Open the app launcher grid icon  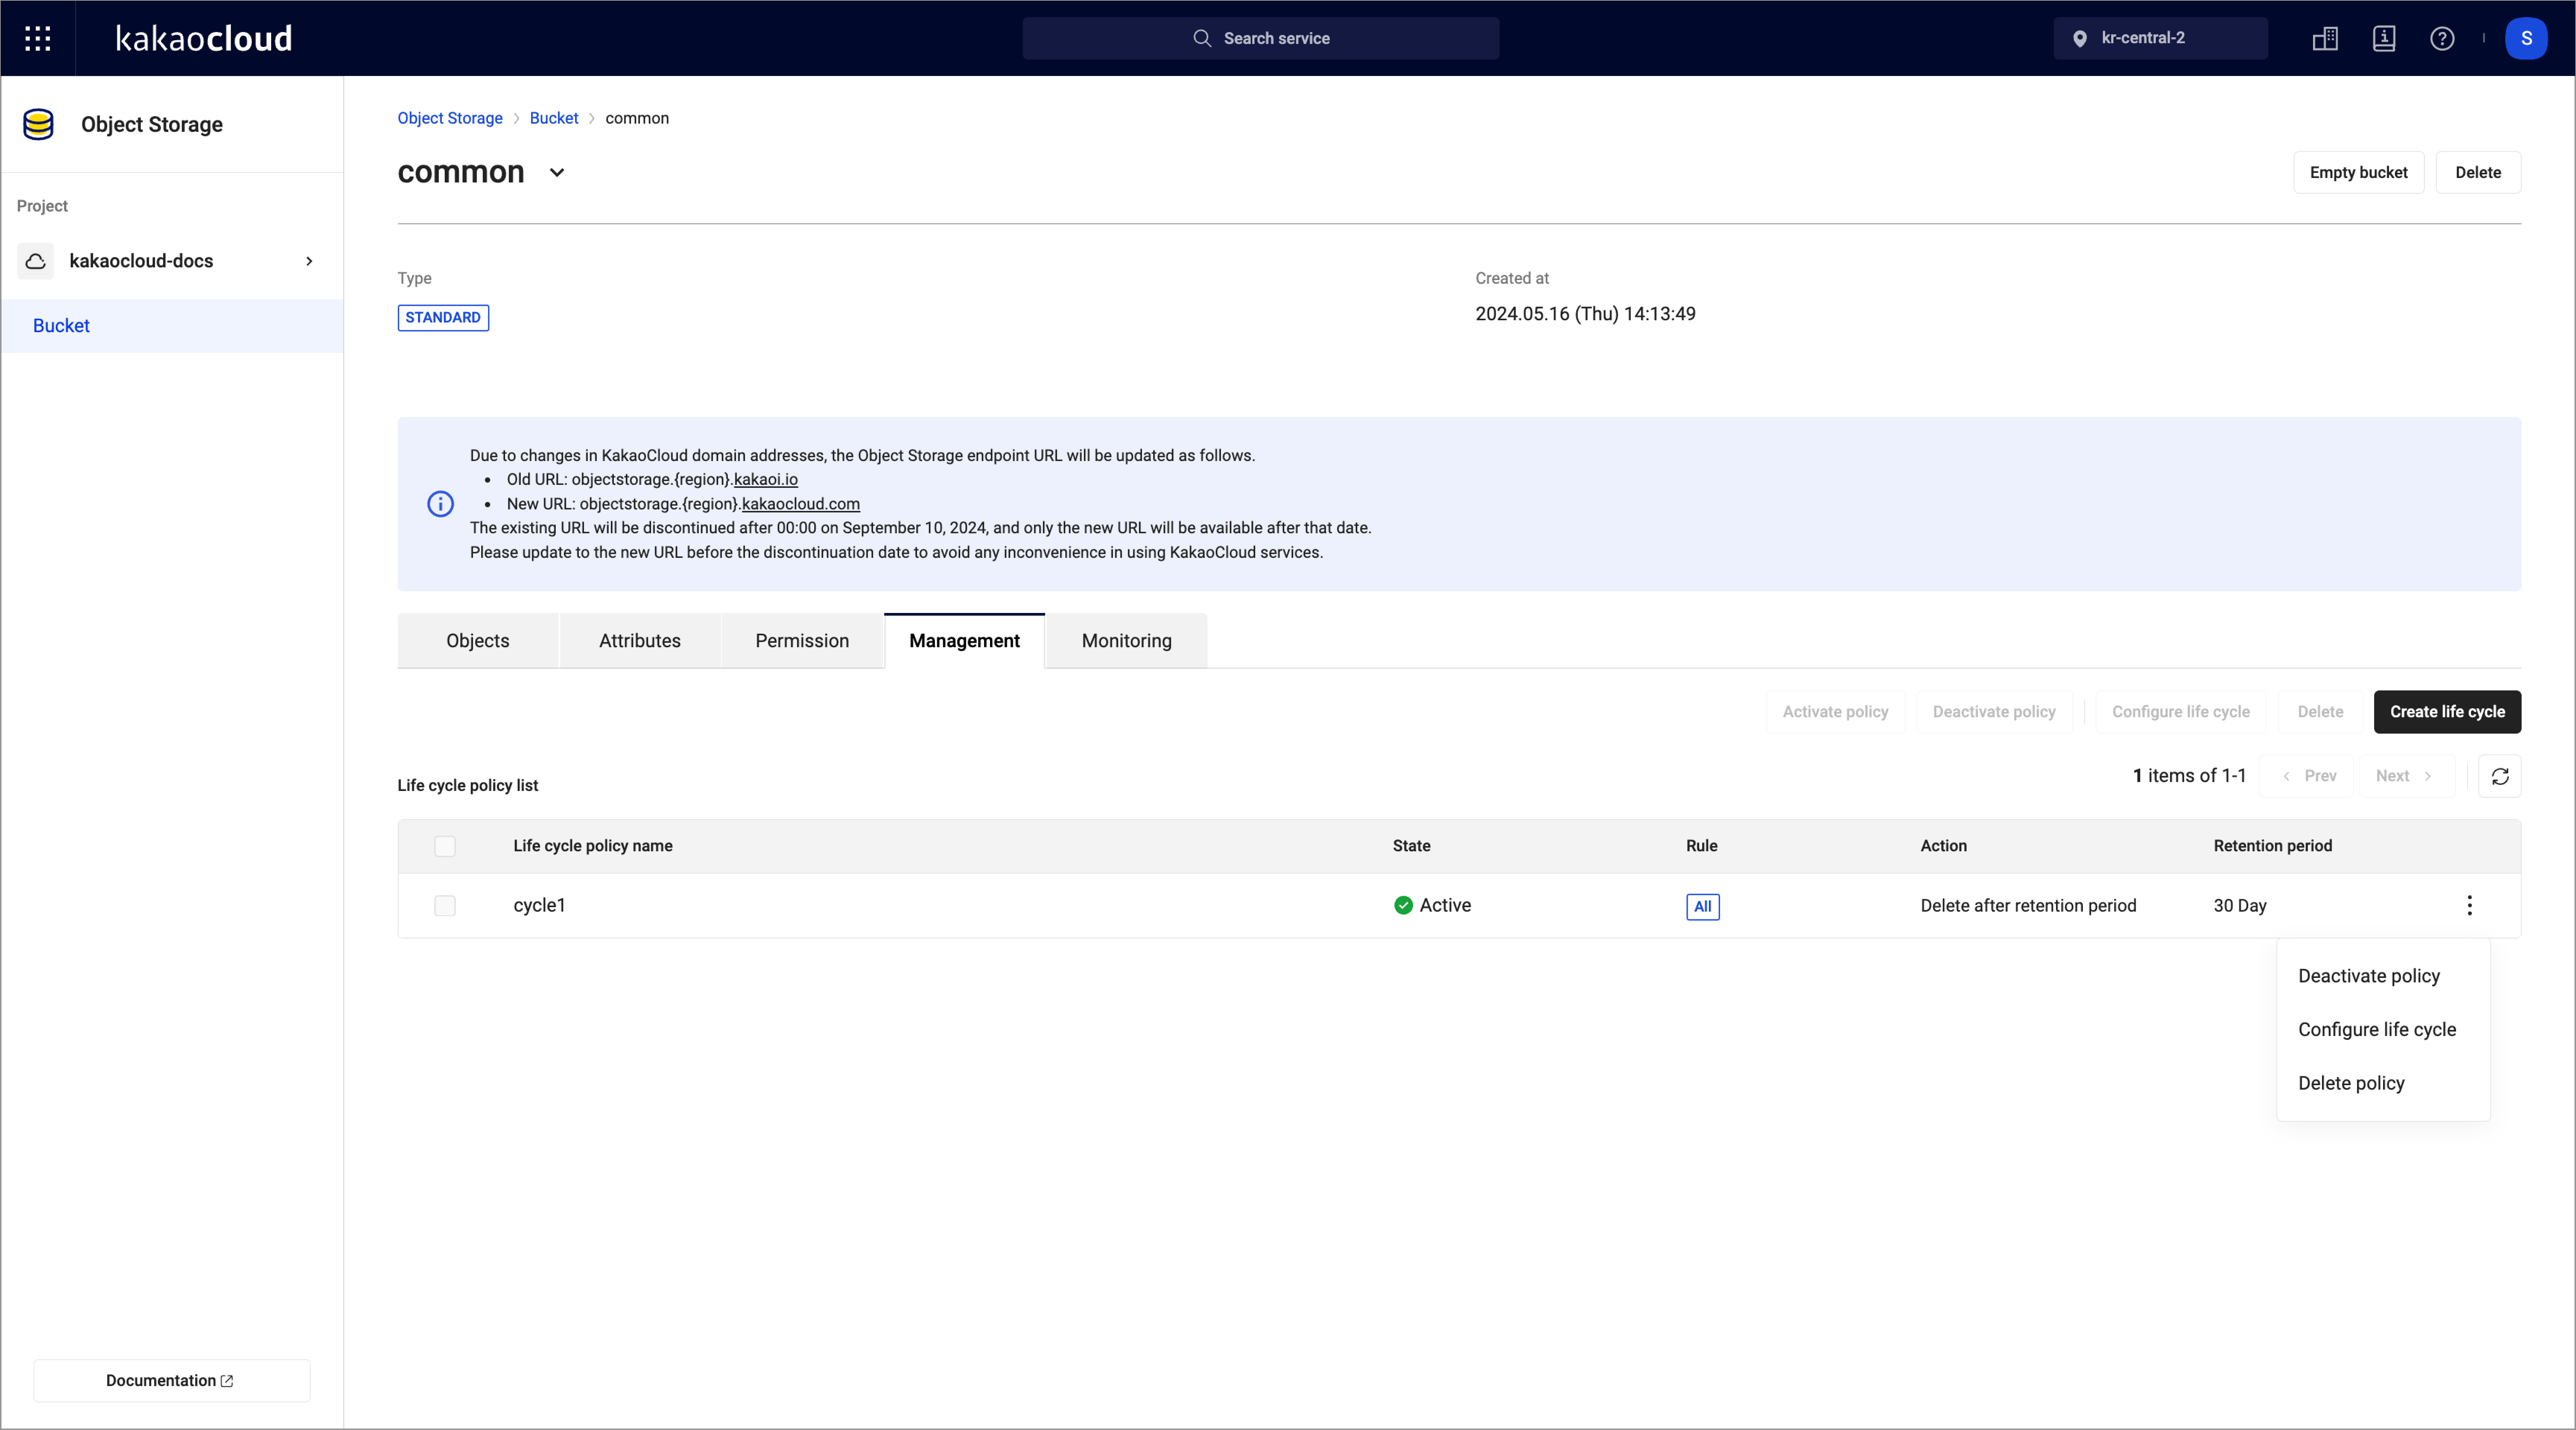pos(38,38)
